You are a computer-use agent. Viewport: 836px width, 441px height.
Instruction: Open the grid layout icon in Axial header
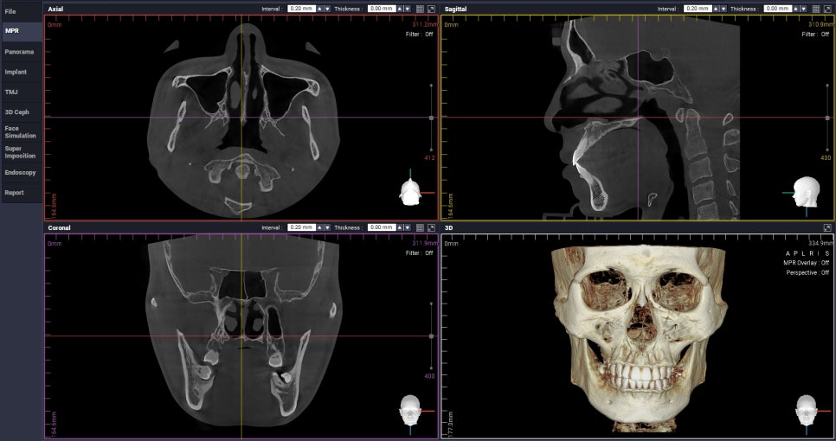[x=420, y=9]
